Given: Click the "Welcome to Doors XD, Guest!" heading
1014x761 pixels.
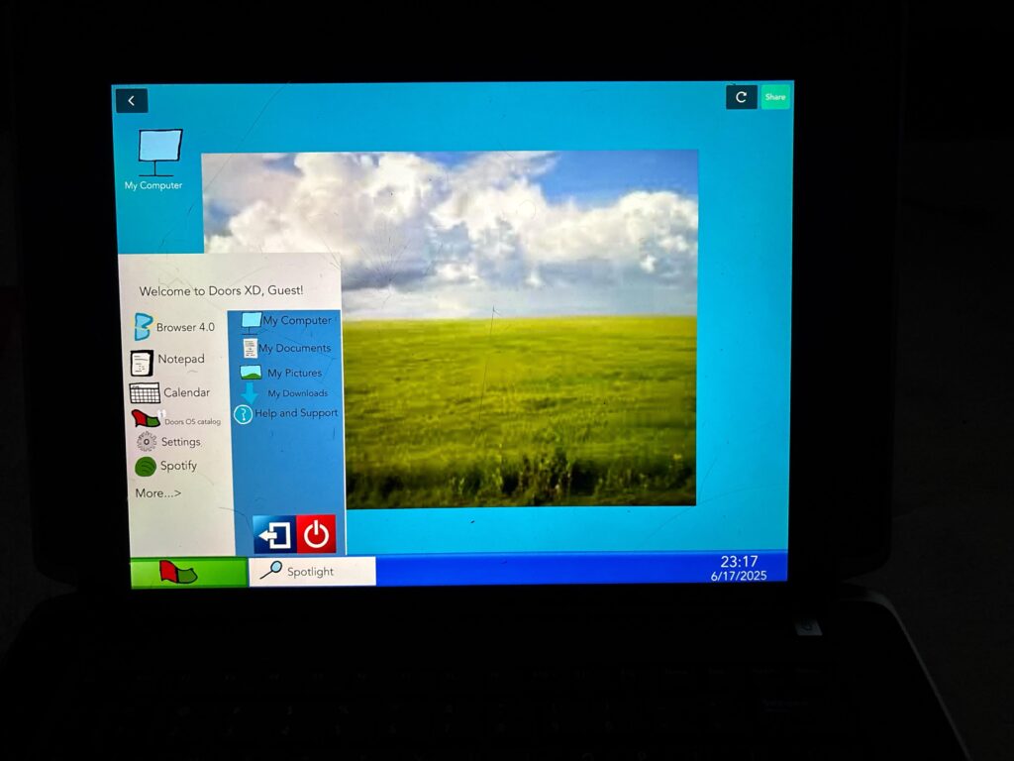Looking at the screenshot, I should click(x=221, y=290).
